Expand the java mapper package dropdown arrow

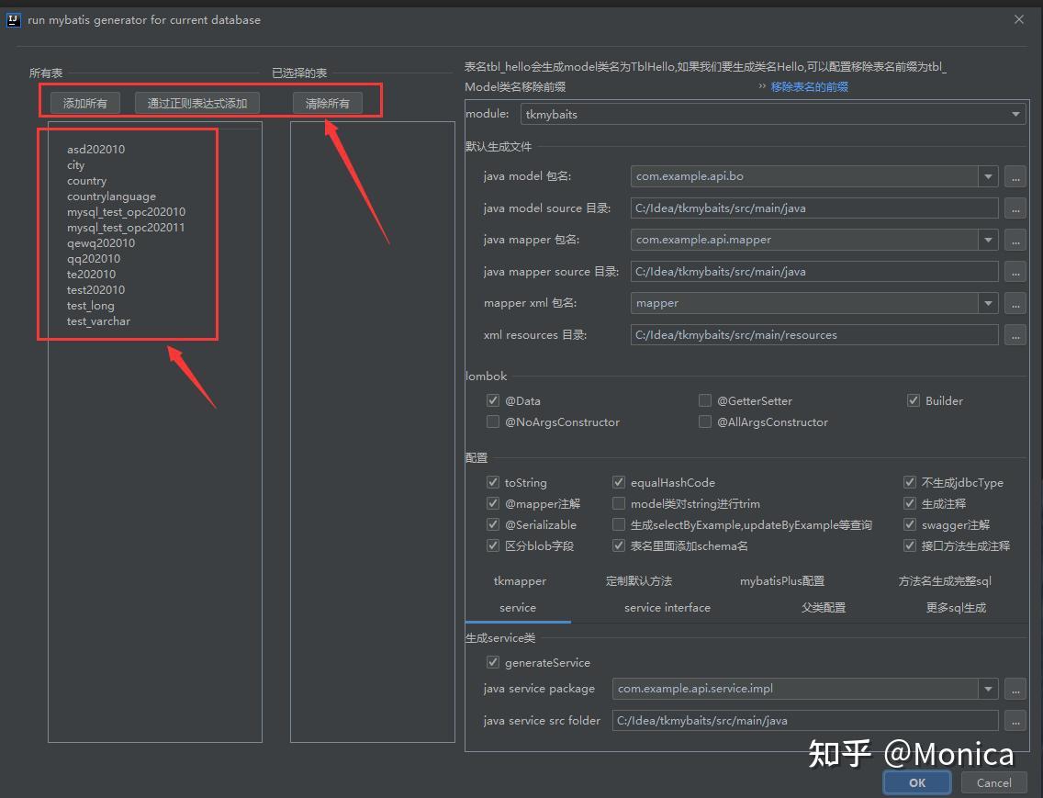coord(988,240)
